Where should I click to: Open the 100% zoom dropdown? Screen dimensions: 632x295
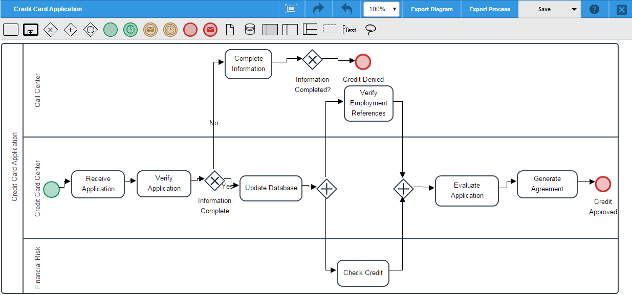point(381,9)
